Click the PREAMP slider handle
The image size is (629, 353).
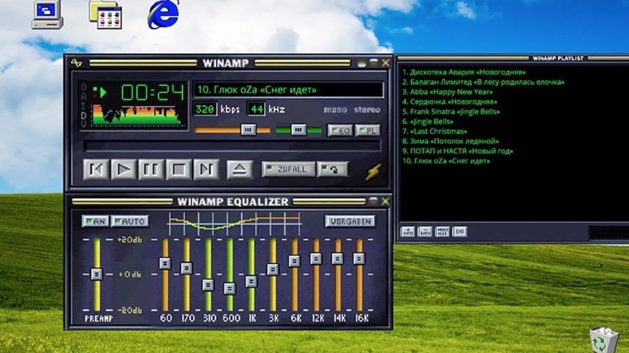coord(97,274)
